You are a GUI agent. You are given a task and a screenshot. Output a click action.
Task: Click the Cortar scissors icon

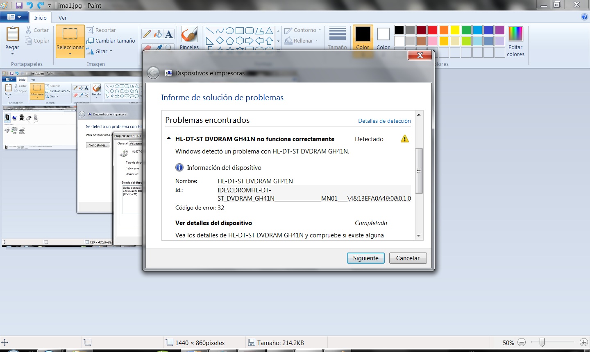pyautogui.click(x=29, y=30)
